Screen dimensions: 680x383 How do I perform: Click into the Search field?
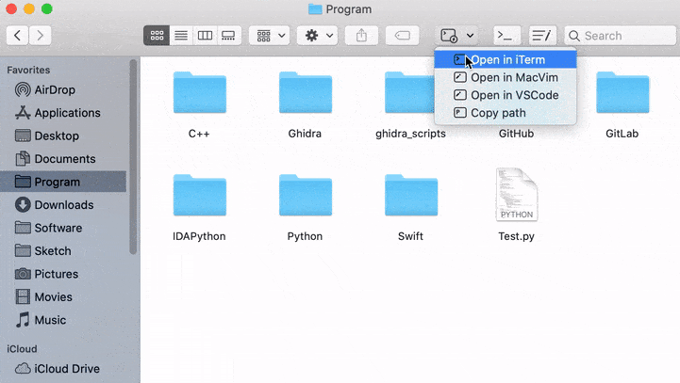621,36
